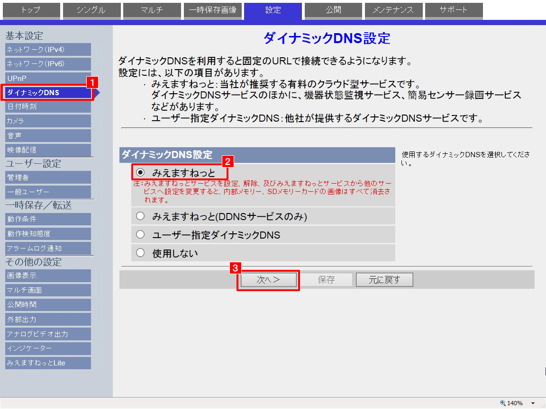Click the 次へ> button
This screenshot has width=546, height=409.
coord(268,280)
